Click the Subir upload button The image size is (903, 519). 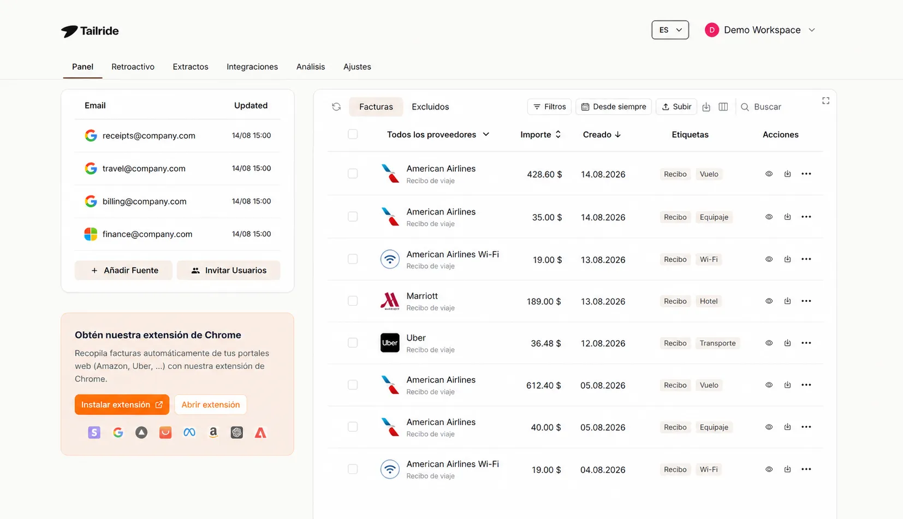pos(676,107)
